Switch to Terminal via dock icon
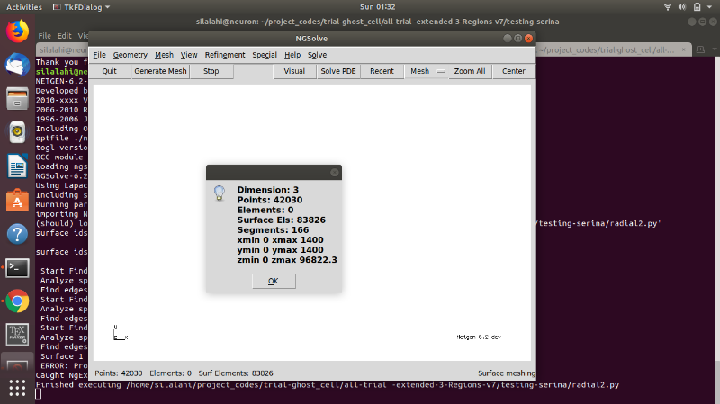This screenshot has width=720, height=404. point(17,268)
